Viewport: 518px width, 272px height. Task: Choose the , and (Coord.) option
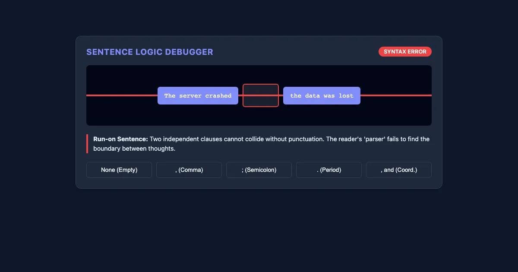click(x=399, y=170)
